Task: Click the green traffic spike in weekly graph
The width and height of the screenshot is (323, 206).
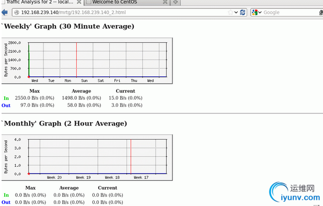Action: click(29, 61)
